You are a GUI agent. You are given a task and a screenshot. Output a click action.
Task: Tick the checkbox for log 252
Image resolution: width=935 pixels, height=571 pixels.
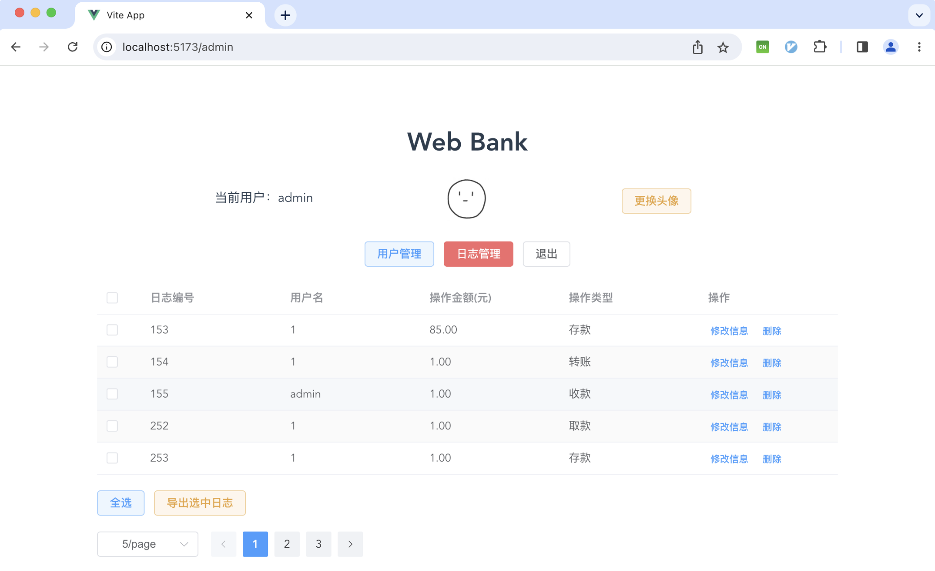coord(112,426)
